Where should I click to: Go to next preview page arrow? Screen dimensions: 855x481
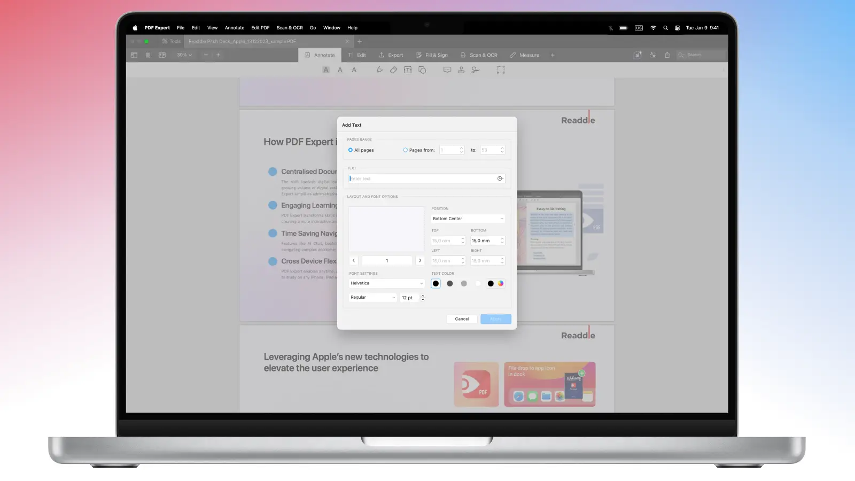[x=420, y=261]
